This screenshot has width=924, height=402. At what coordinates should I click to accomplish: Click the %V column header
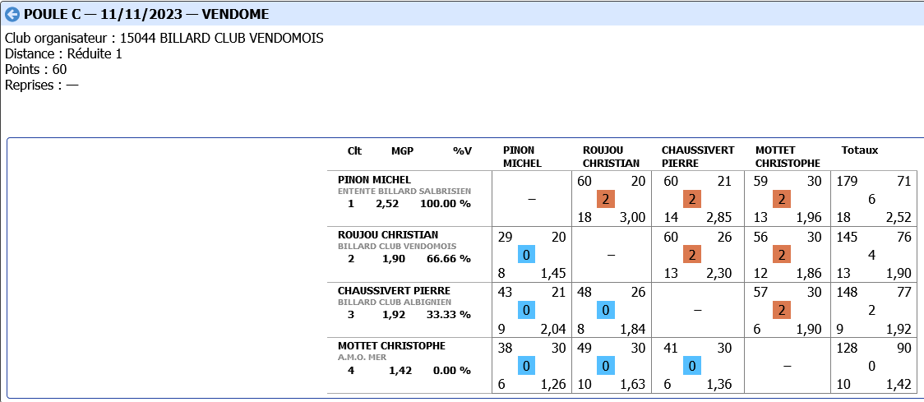tap(463, 150)
